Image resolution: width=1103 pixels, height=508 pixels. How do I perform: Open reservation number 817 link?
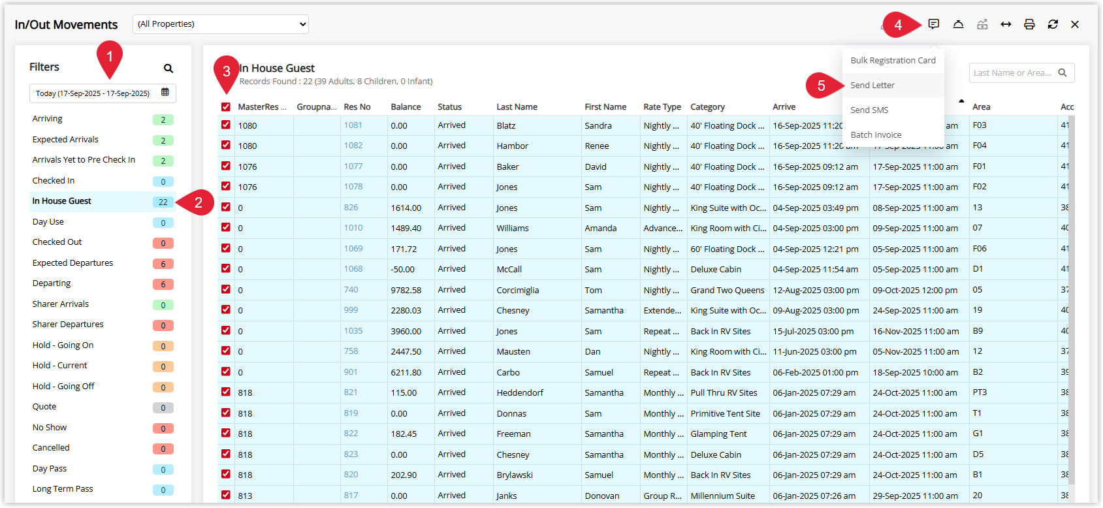[351, 495]
